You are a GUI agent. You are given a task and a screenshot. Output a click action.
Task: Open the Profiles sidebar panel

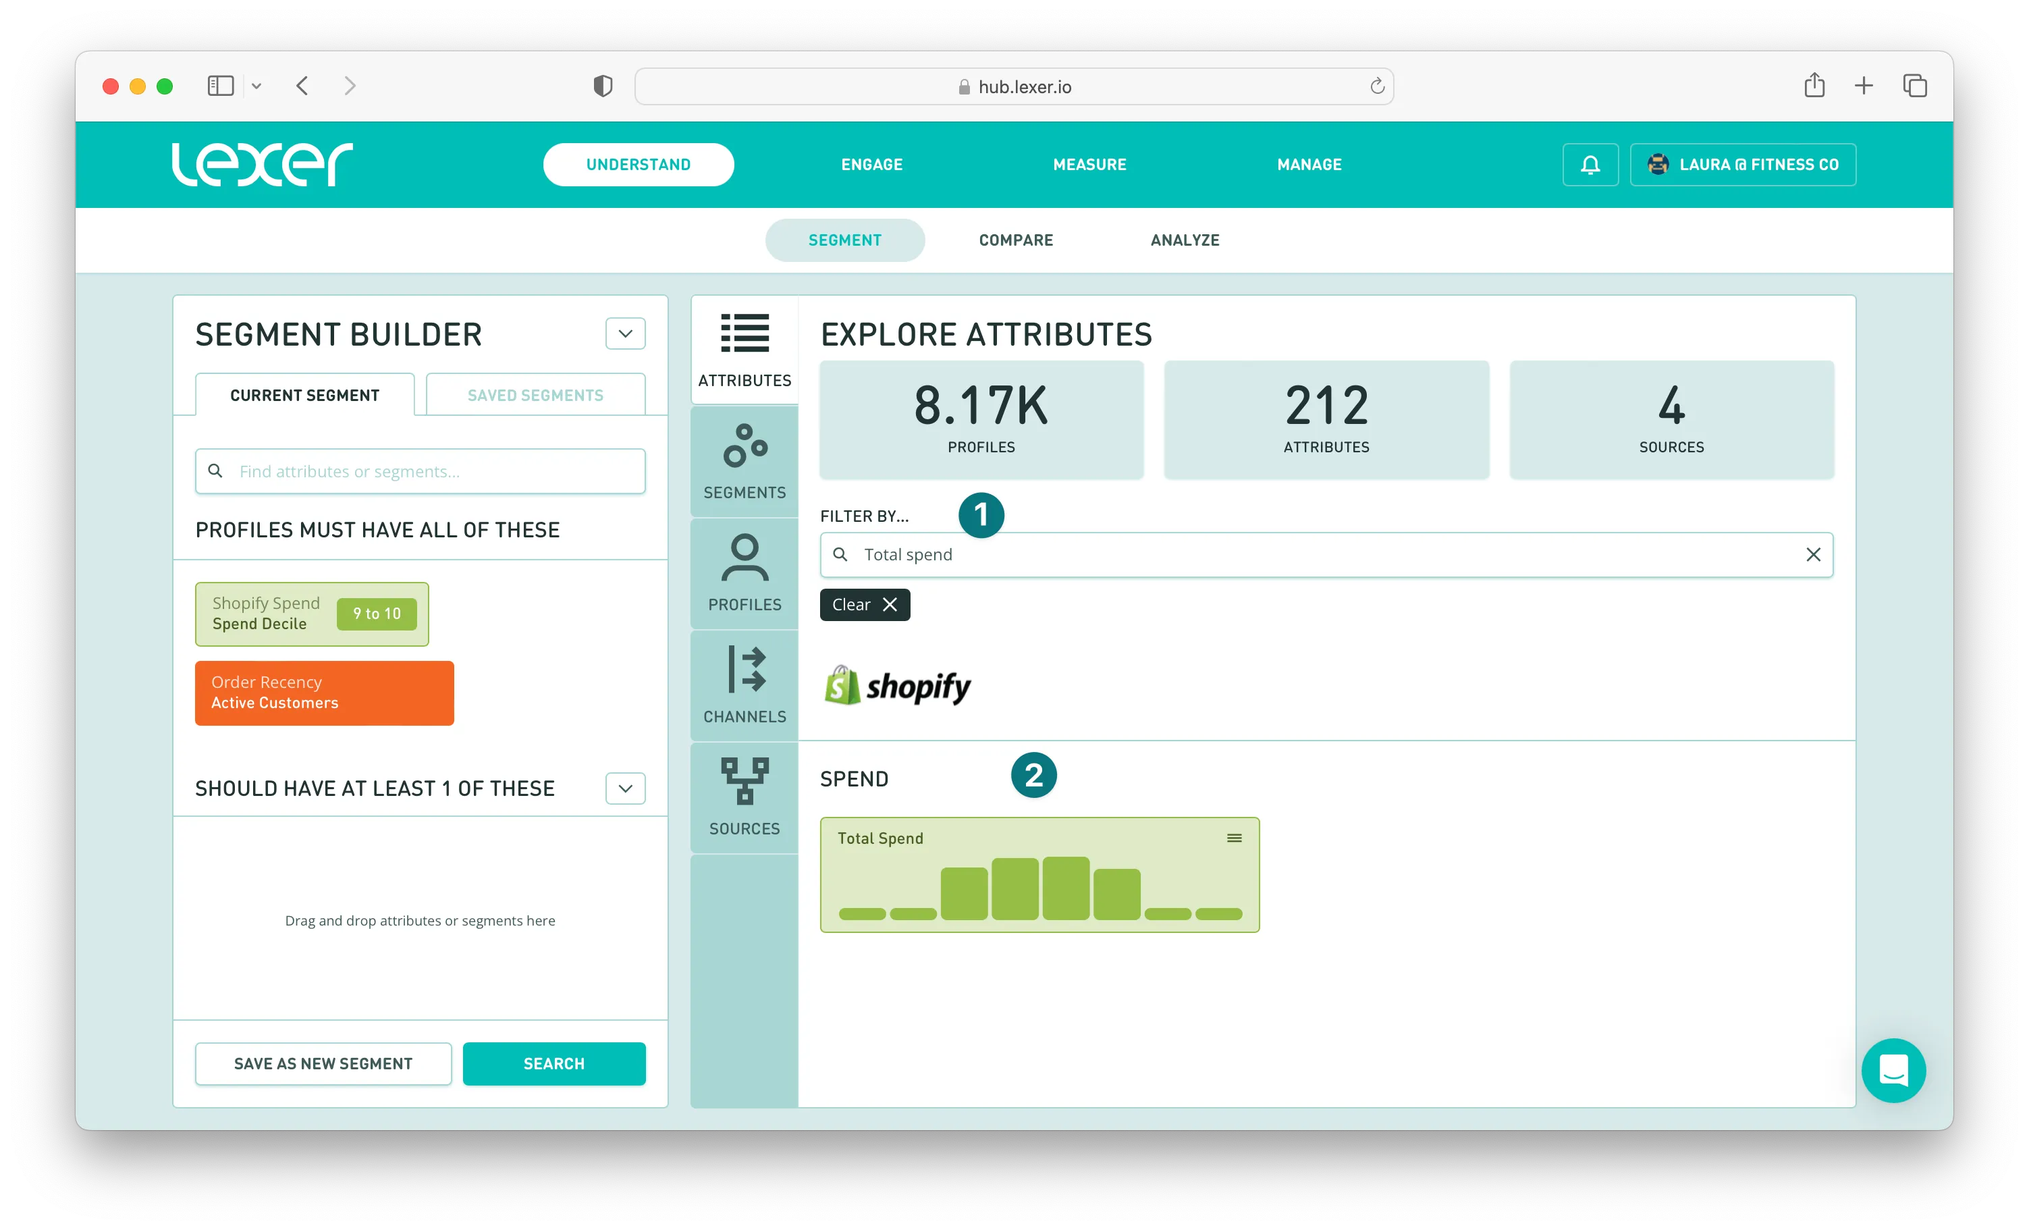click(x=745, y=573)
